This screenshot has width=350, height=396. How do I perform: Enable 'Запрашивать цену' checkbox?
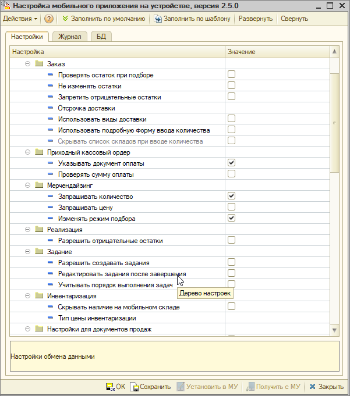231,207
